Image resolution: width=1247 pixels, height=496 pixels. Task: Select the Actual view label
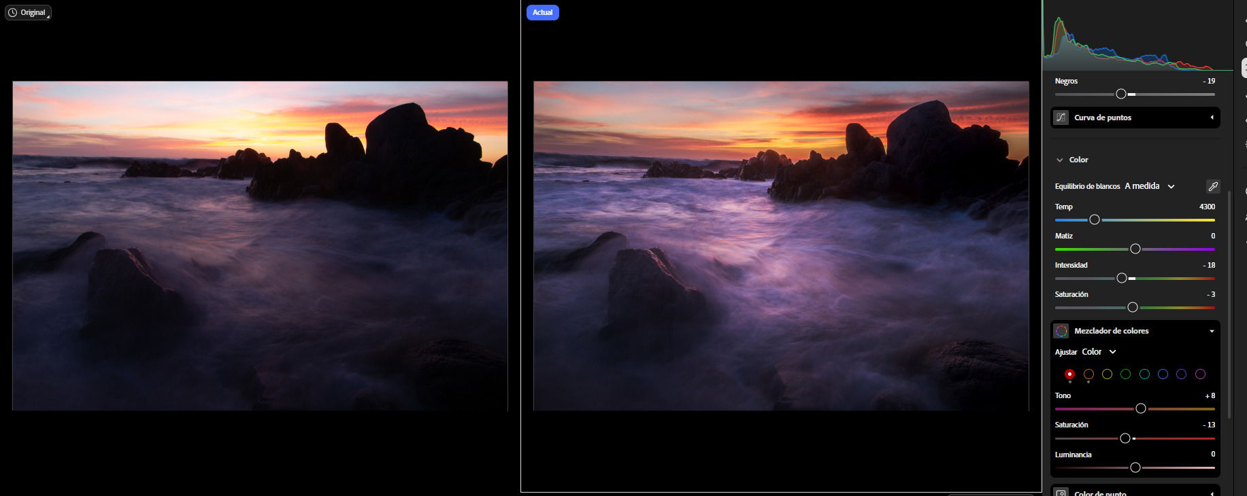543,12
